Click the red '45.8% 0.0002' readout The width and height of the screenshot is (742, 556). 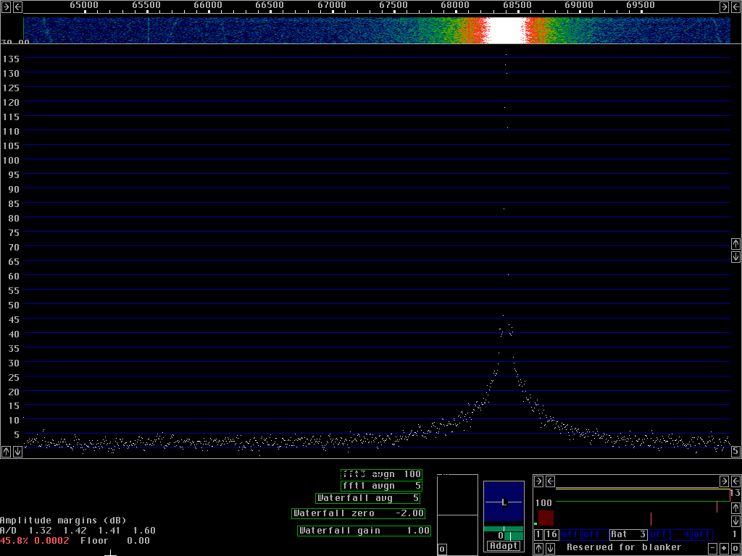coord(35,540)
